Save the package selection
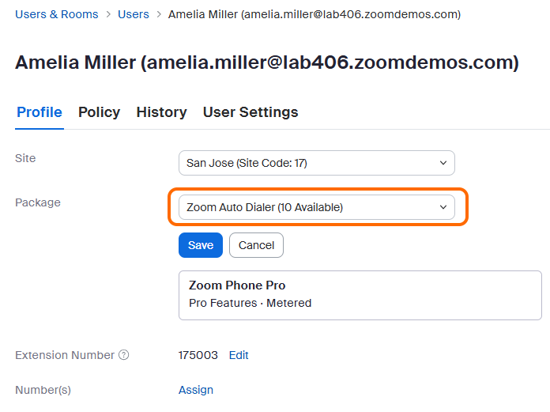This screenshot has width=550, height=412. pyautogui.click(x=201, y=245)
